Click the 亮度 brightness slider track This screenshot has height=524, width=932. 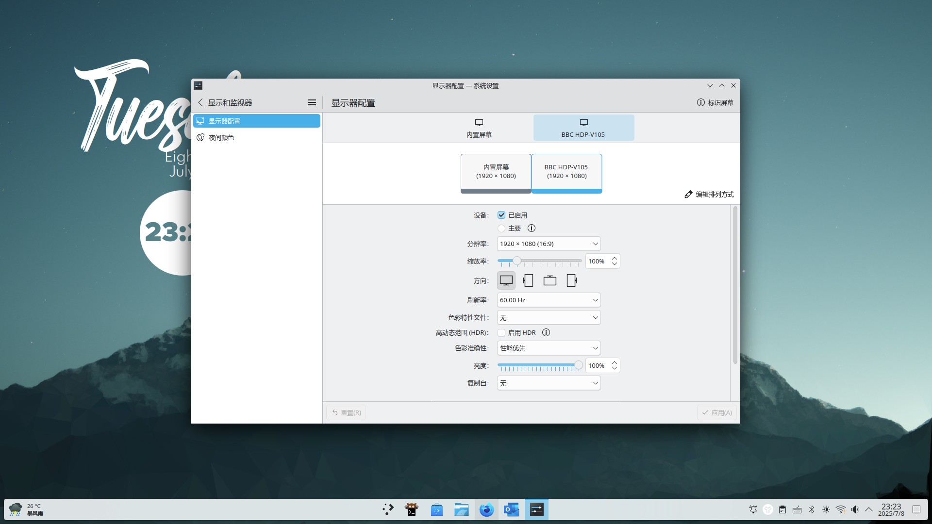539,365
